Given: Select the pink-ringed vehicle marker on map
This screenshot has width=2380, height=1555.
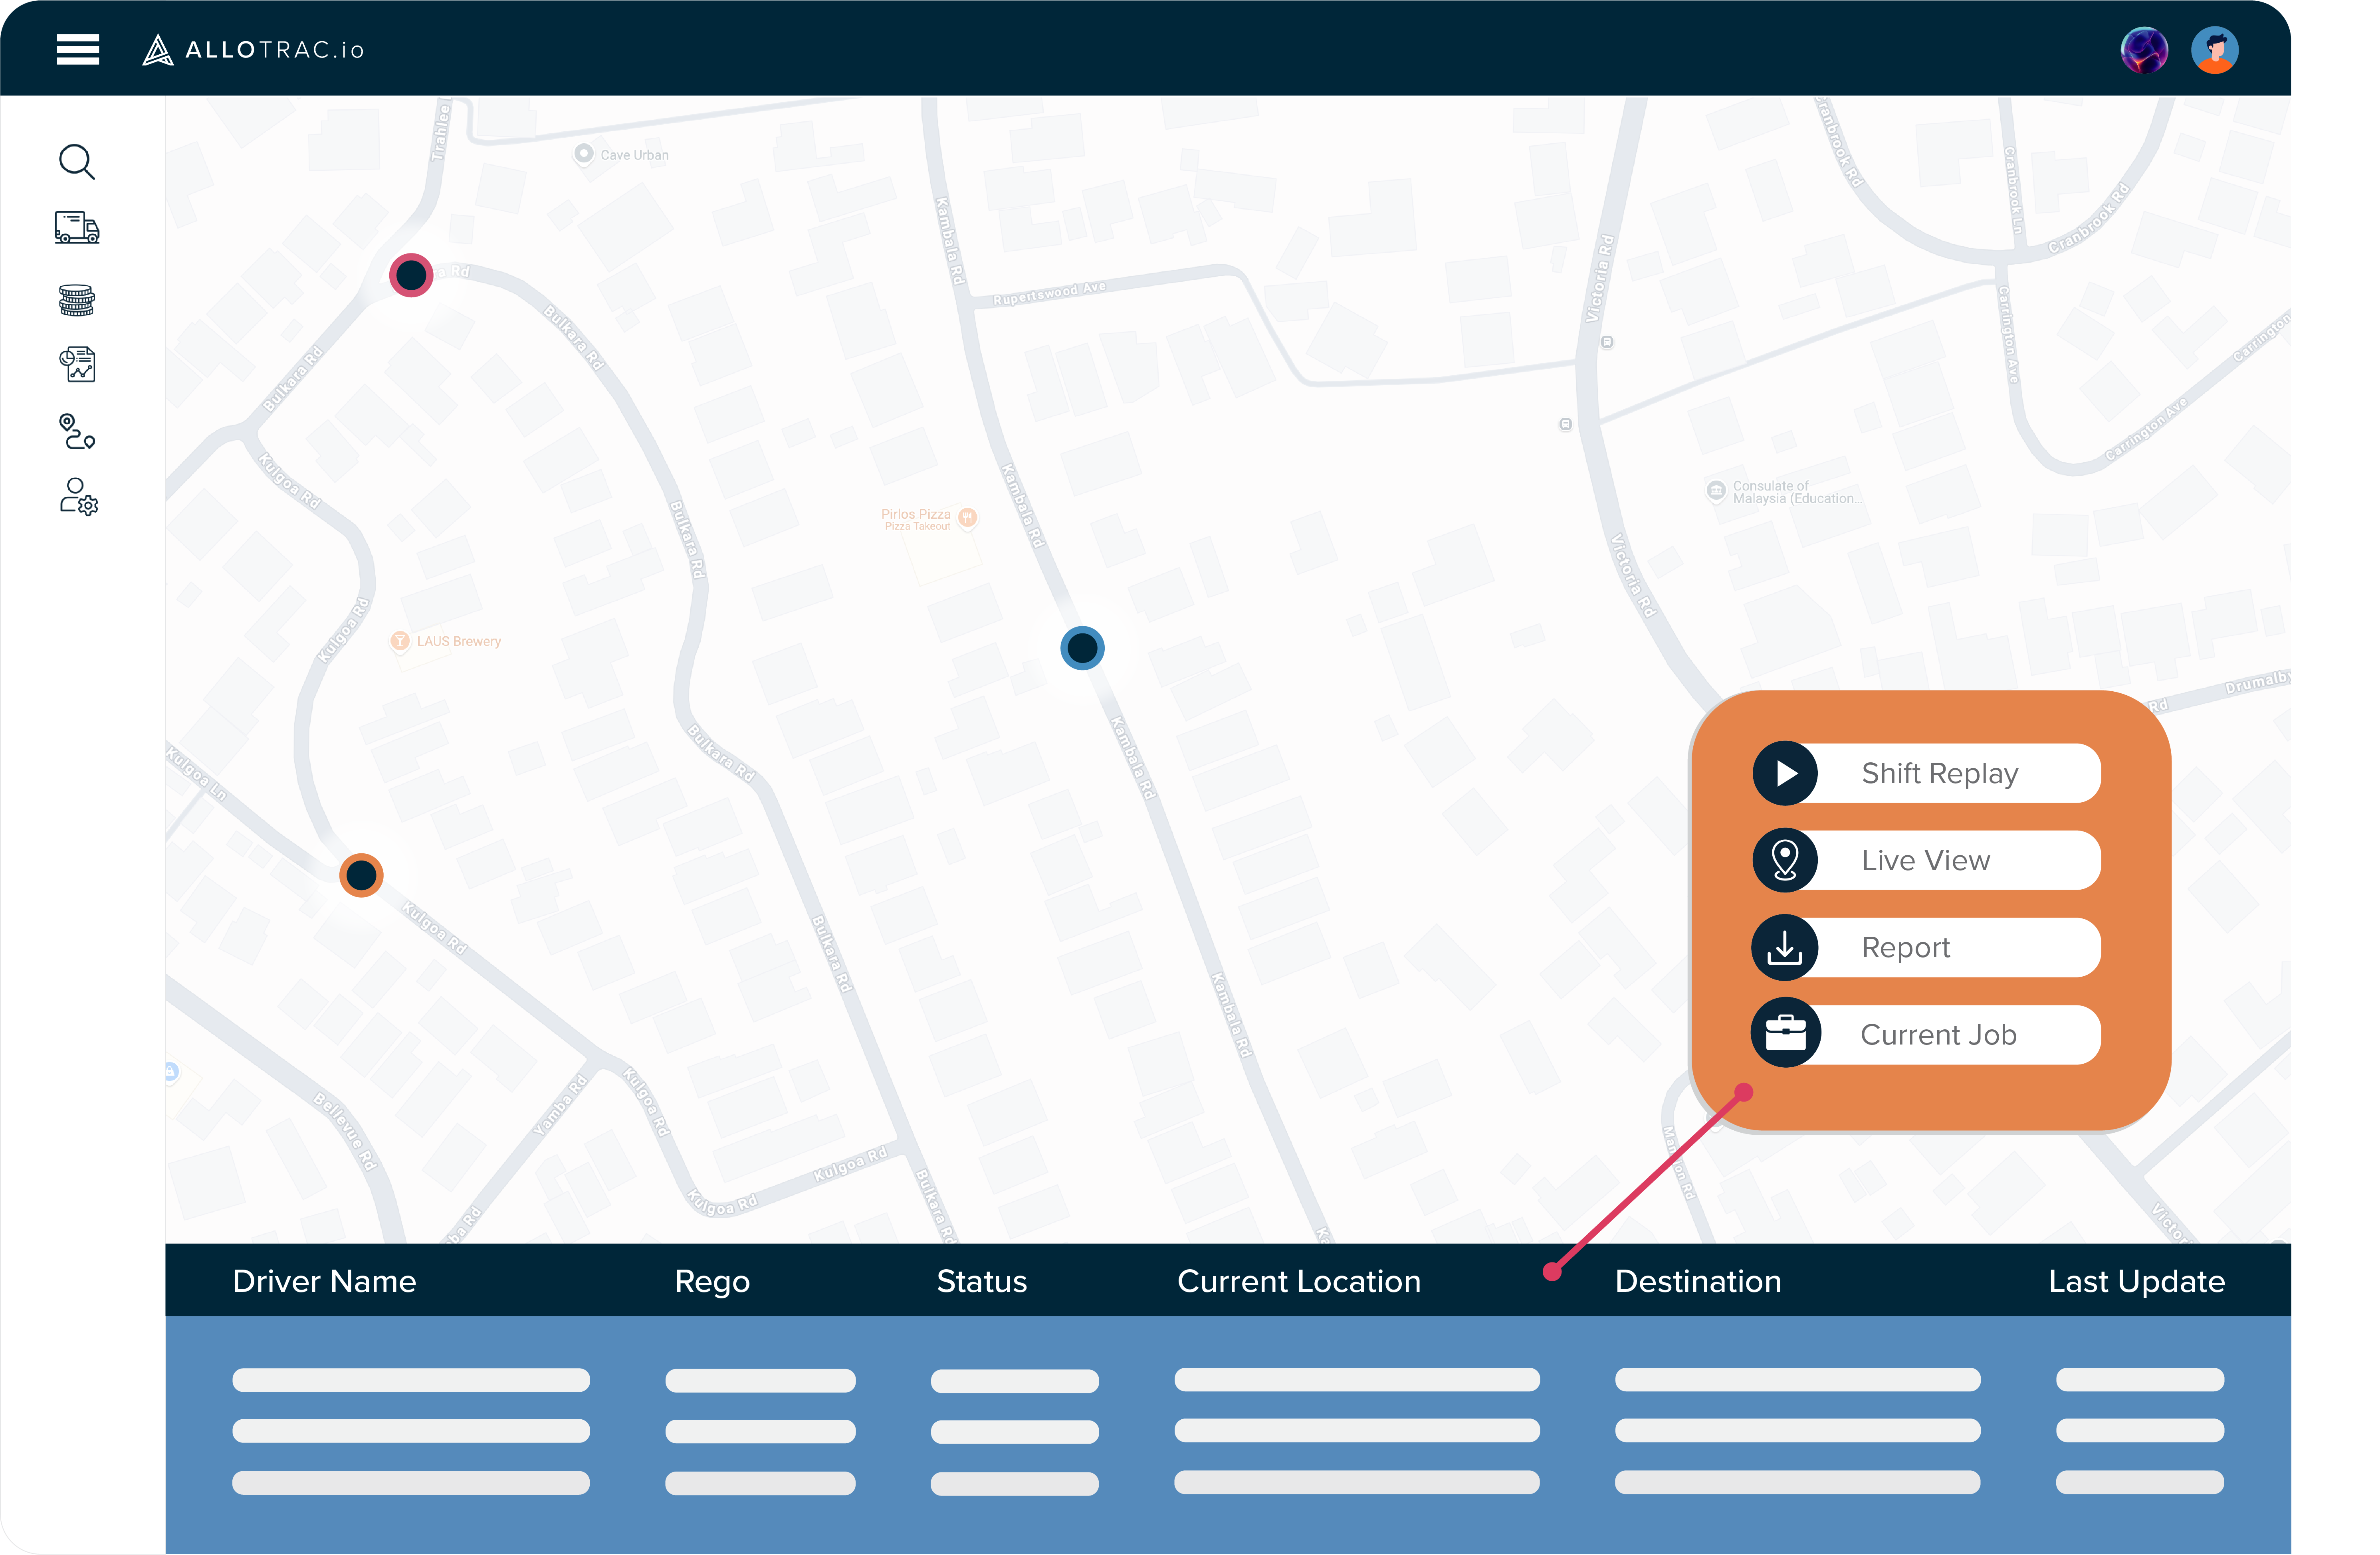Looking at the screenshot, I should (411, 275).
